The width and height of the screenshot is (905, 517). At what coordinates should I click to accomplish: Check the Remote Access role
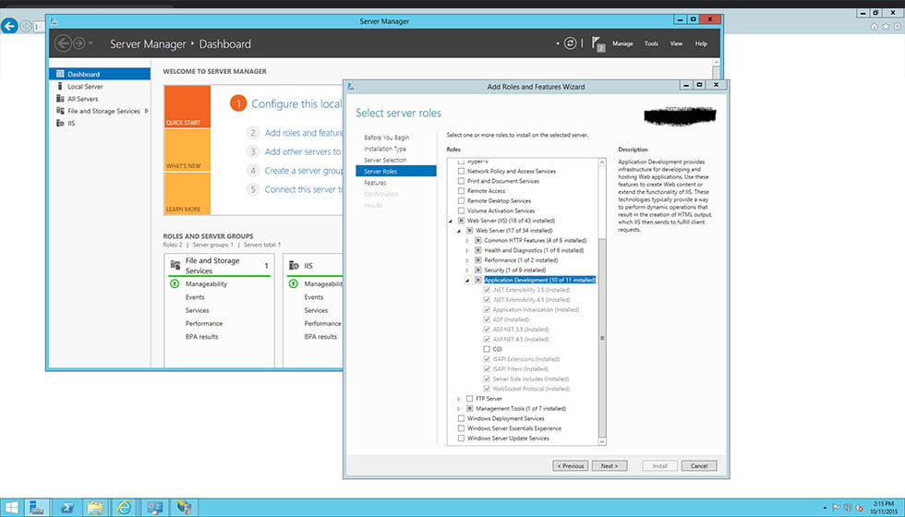[x=461, y=191]
